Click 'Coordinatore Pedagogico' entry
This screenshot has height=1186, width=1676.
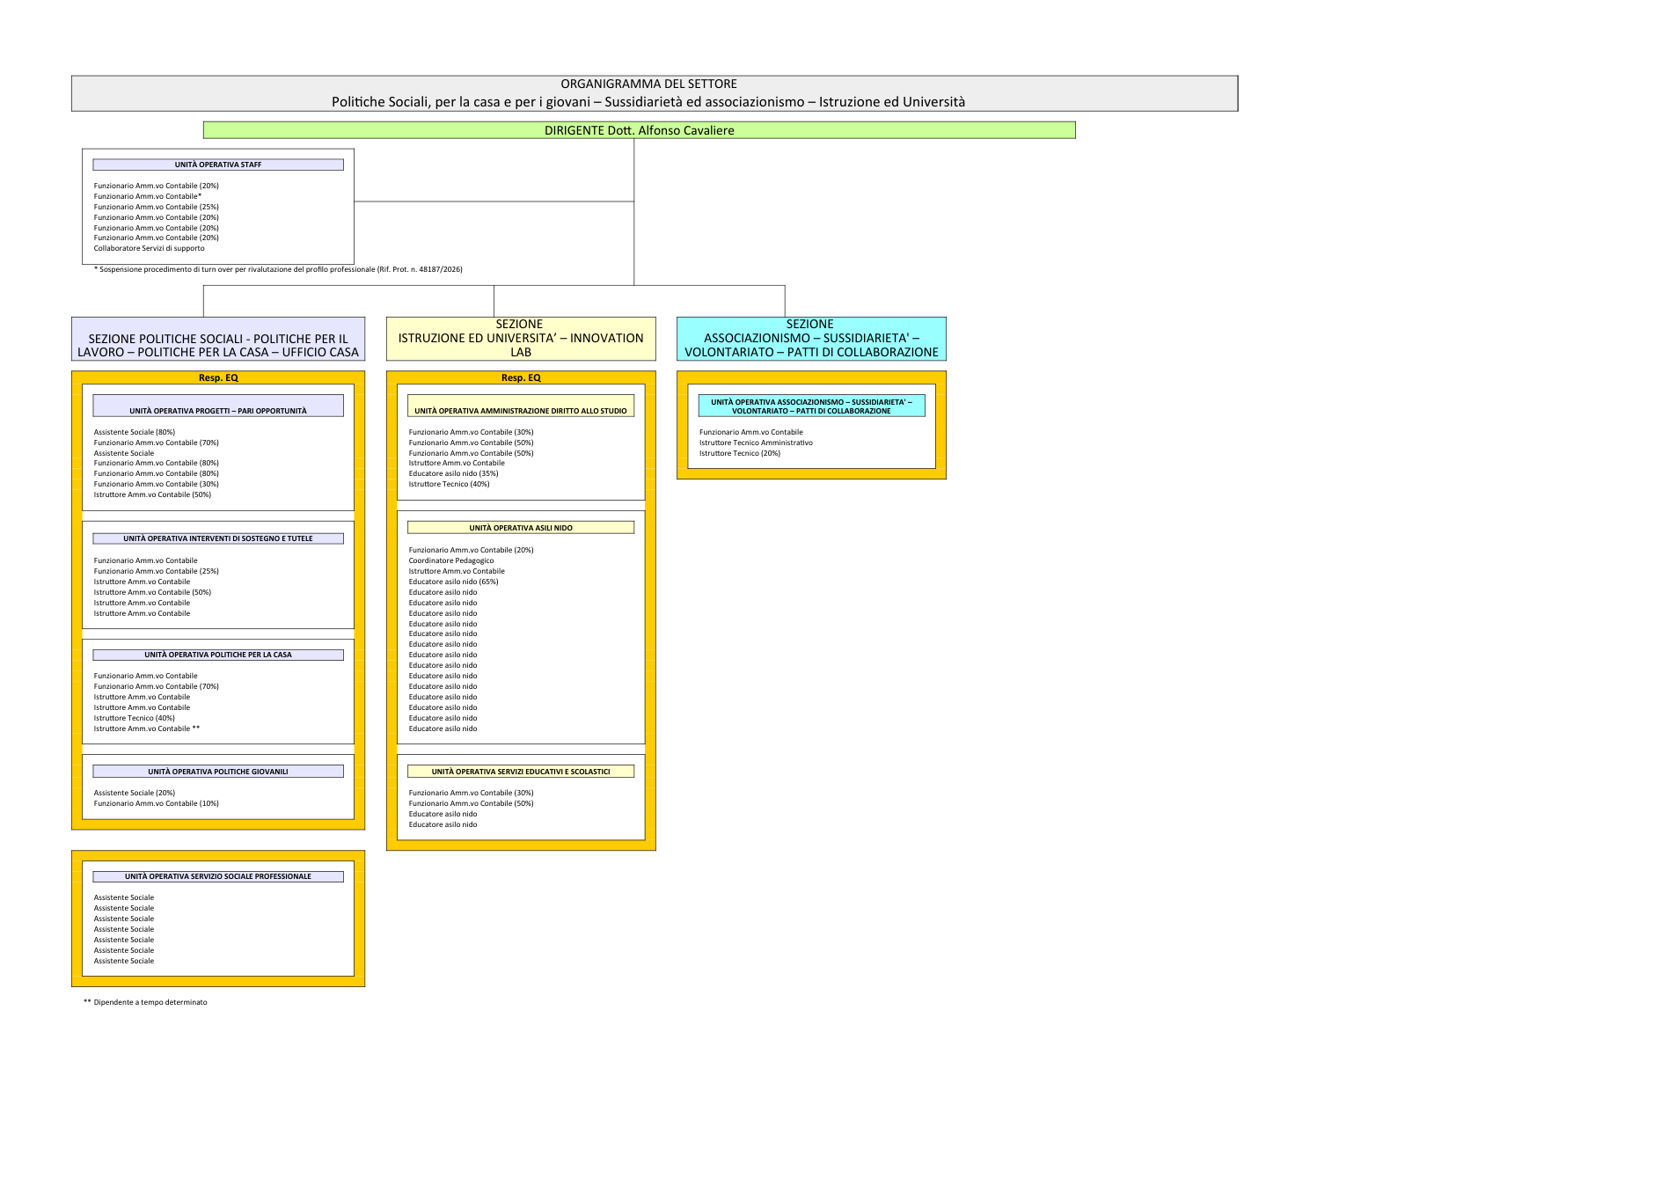tap(451, 560)
